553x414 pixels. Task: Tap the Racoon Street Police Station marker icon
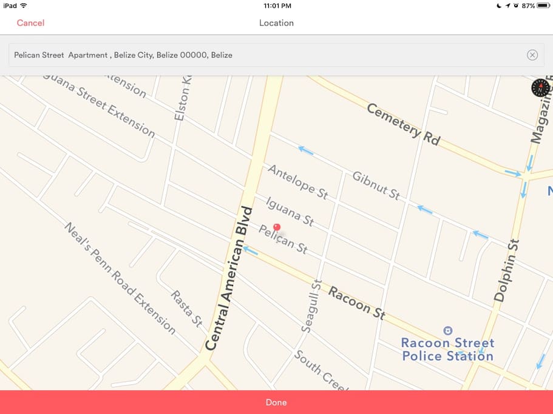click(447, 330)
